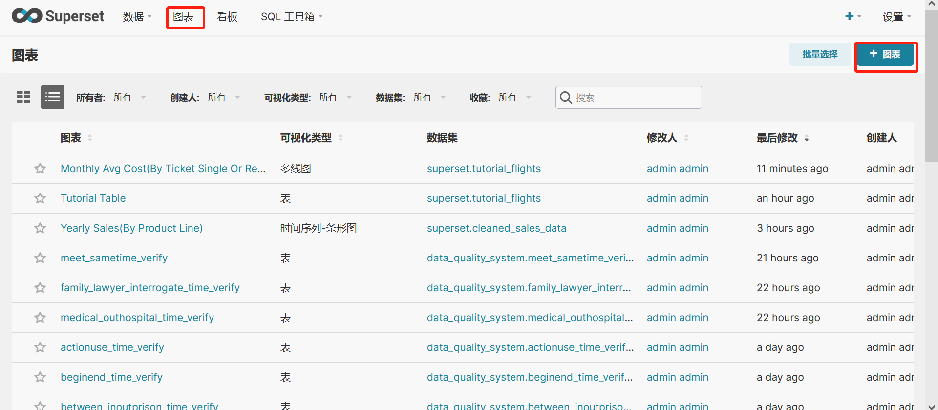This screenshot has height=410, width=938.
Task: Open actionuse_time_verify chart link
Action: [x=112, y=347]
